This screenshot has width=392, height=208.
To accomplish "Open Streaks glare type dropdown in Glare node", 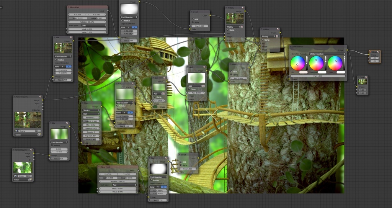I will pos(91,110).
